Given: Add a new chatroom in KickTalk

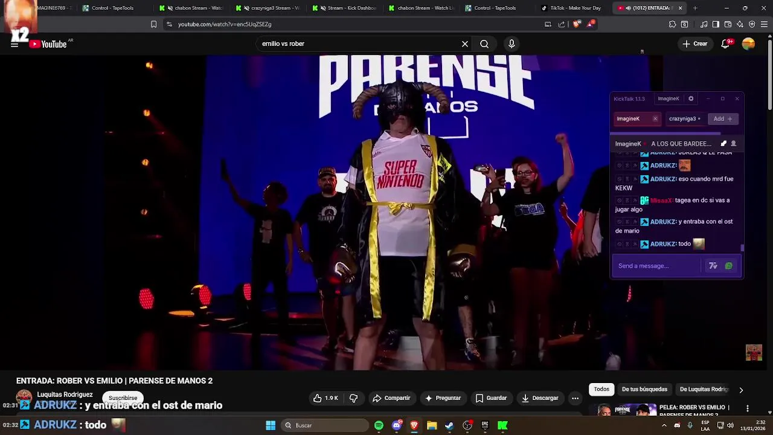Looking at the screenshot, I should (x=723, y=119).
